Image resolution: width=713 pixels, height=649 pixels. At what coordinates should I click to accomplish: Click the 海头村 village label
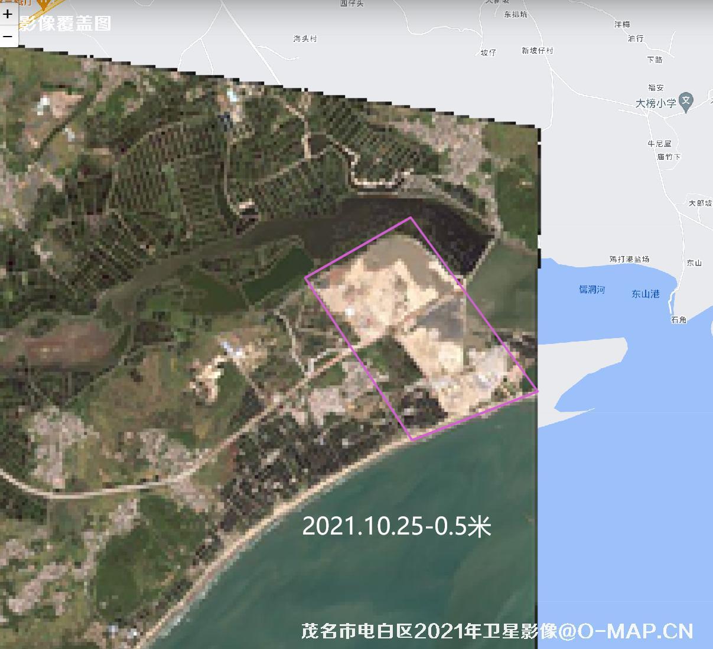pyautogui.click(x=305, y=38)
